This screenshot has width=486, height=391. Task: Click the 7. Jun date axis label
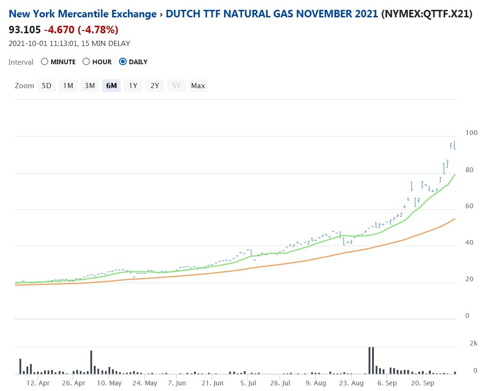[177, 383]
